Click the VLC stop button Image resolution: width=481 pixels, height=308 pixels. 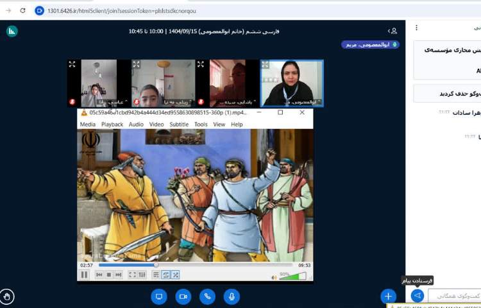pyautogui.click(x=109, y=275)
